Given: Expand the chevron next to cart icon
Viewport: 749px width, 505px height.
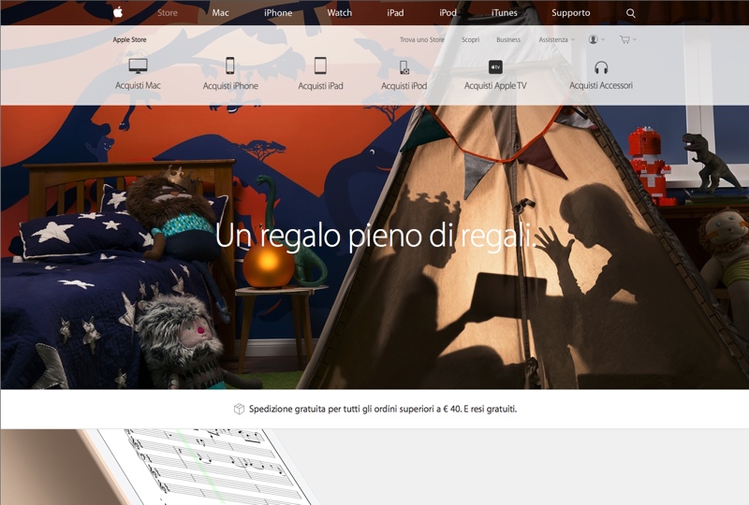Looking at the screenshot, I should pos(635,39).
